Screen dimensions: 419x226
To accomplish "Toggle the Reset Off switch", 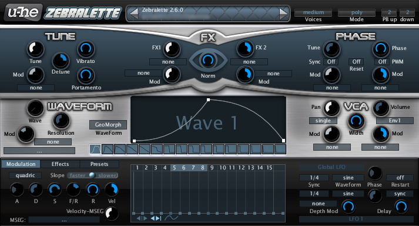I will 356,62.
